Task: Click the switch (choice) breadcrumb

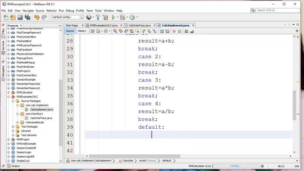Action: pyautogui.click(x=147, y=161)
